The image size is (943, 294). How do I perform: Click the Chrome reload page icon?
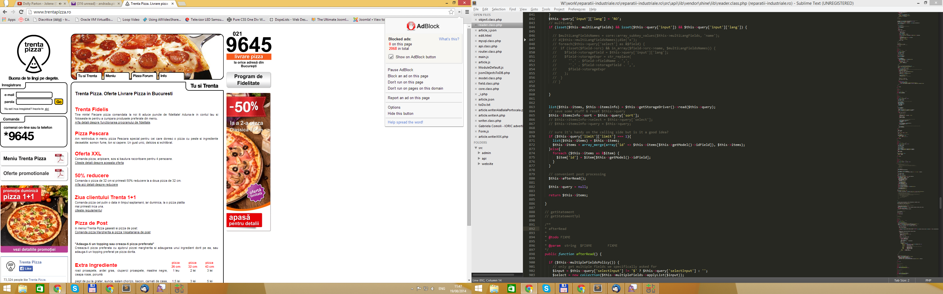click(21, 12)
